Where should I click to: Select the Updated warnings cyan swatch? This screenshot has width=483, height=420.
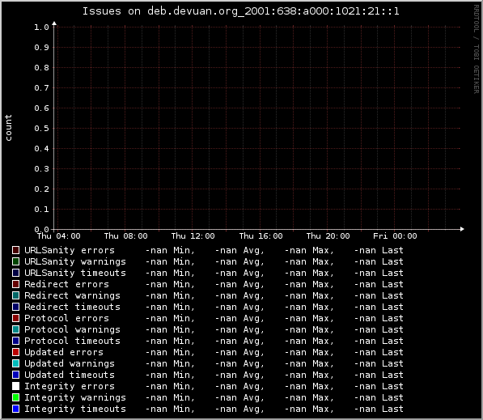point(15,363)
